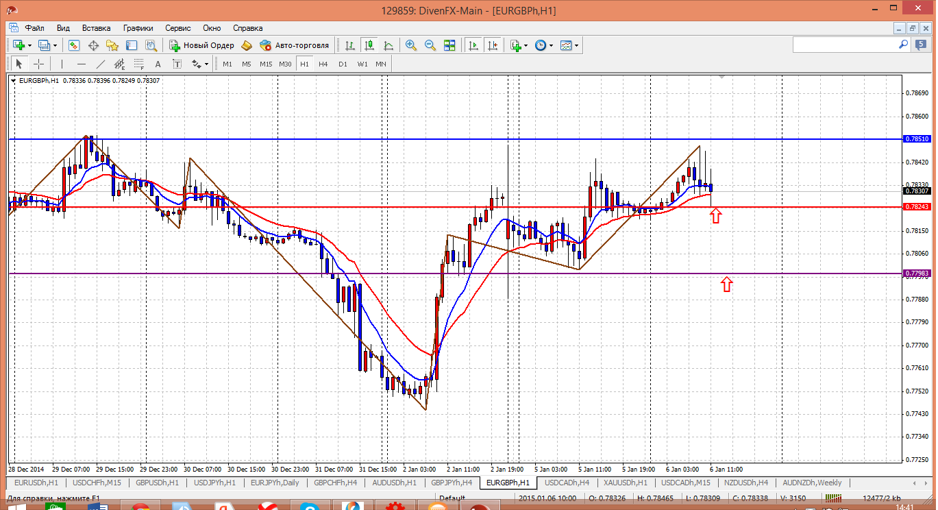
Task: Select the Crosshair cursor tool
Action: (39, 64)
